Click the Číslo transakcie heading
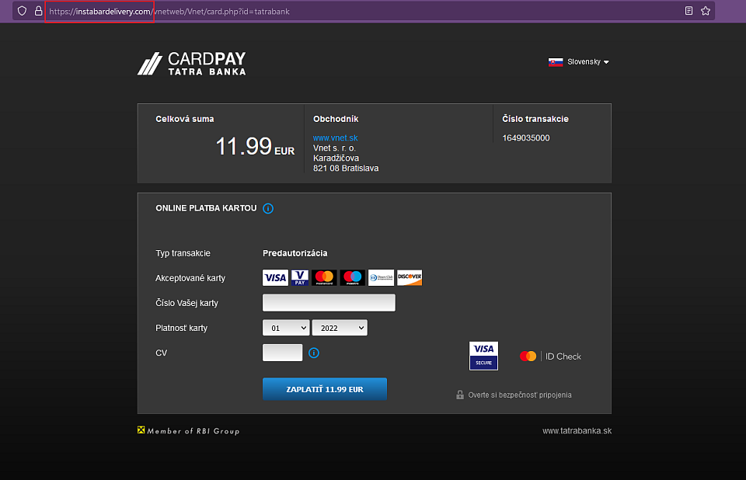The width and height of the screenshot is (746, 480). point(535,119)
